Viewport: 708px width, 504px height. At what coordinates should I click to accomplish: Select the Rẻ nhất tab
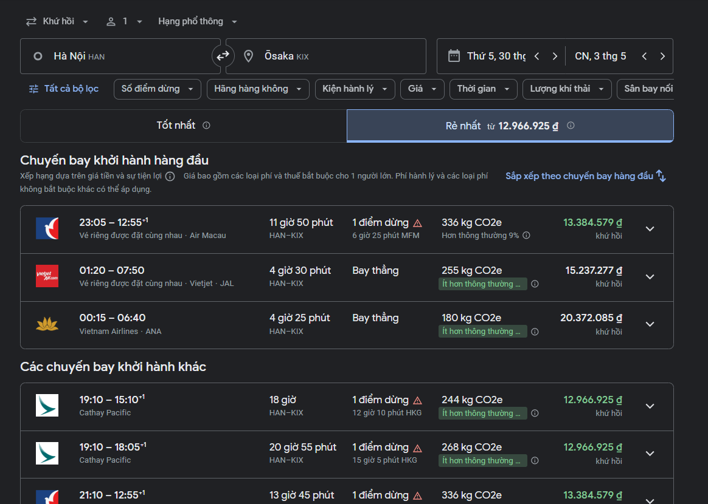tap(510, 126)
